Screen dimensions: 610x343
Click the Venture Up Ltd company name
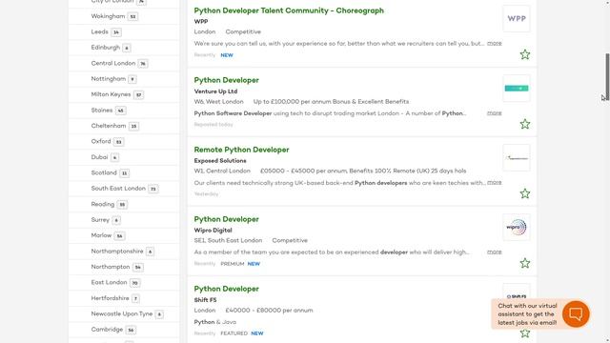(215, 91)
